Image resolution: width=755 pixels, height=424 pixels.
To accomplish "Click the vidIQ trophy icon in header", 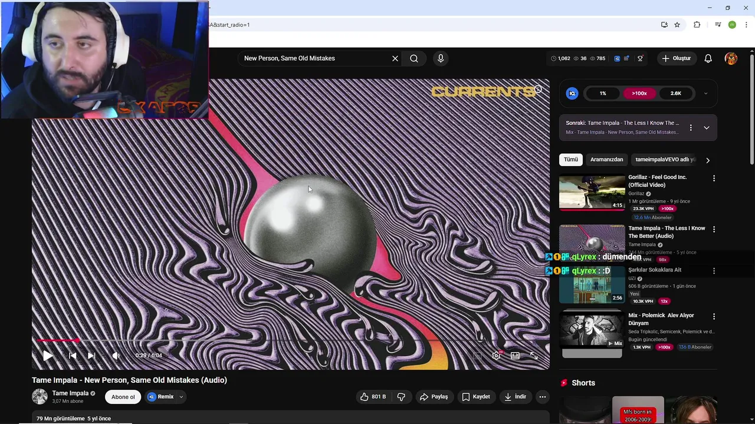I will [x=640, y=58].
